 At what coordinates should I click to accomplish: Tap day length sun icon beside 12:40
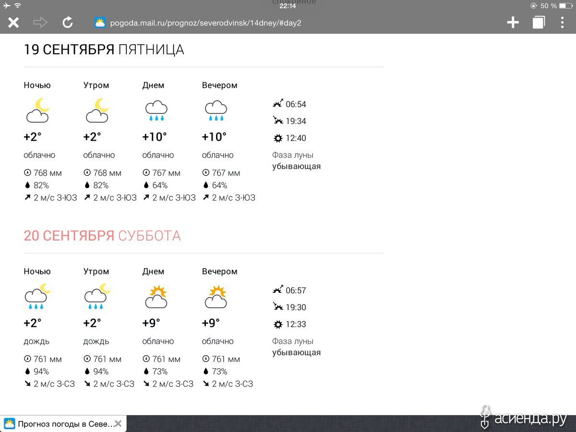[x=277, y=138]
